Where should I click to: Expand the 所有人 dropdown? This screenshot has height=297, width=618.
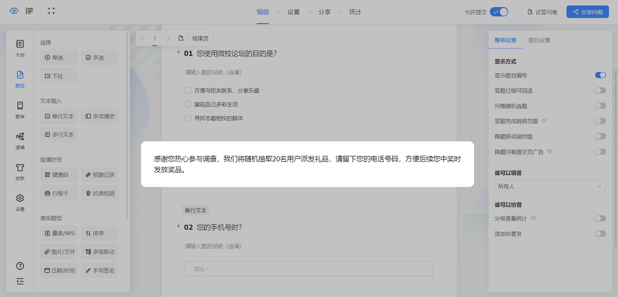click(x=550, y=187)
